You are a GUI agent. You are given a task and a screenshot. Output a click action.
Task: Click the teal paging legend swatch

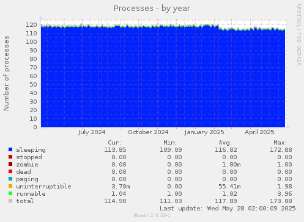pos(10,179)
